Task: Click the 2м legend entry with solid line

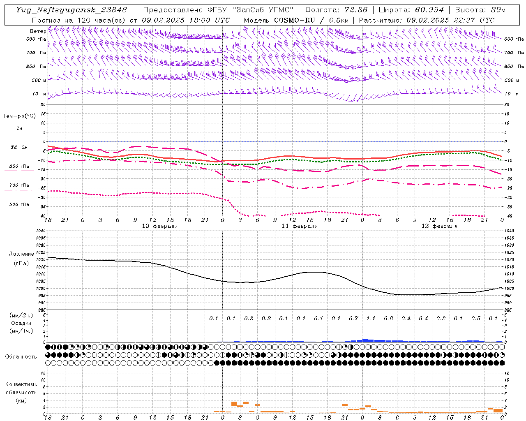Action: tap(19, 129)
